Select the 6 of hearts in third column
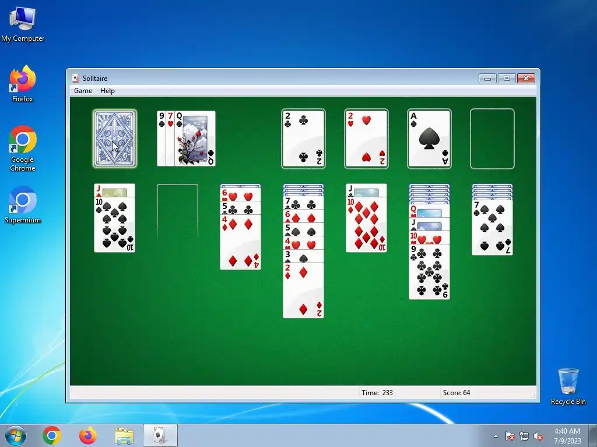This screenshot has width=597, height=447. [240, 194]
